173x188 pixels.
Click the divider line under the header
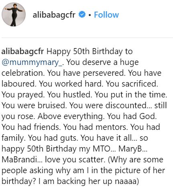(x=87, y=38)
